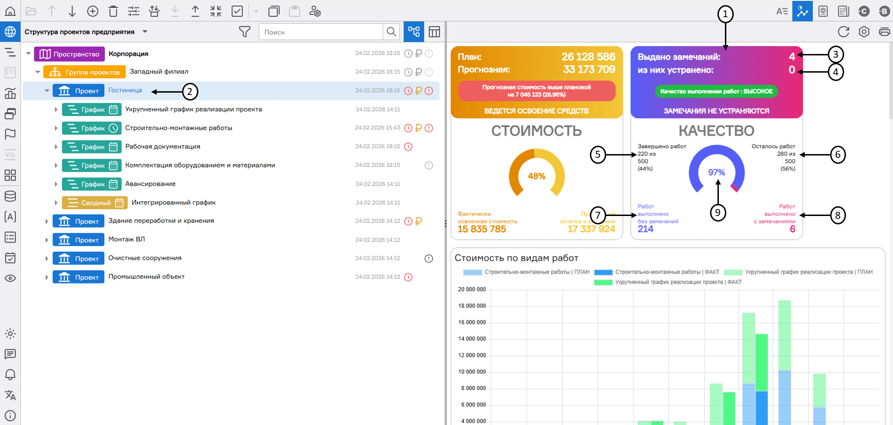Select the Промышленный объект project
The height and width of the screenshot is (425, 893).
point(146,277)
